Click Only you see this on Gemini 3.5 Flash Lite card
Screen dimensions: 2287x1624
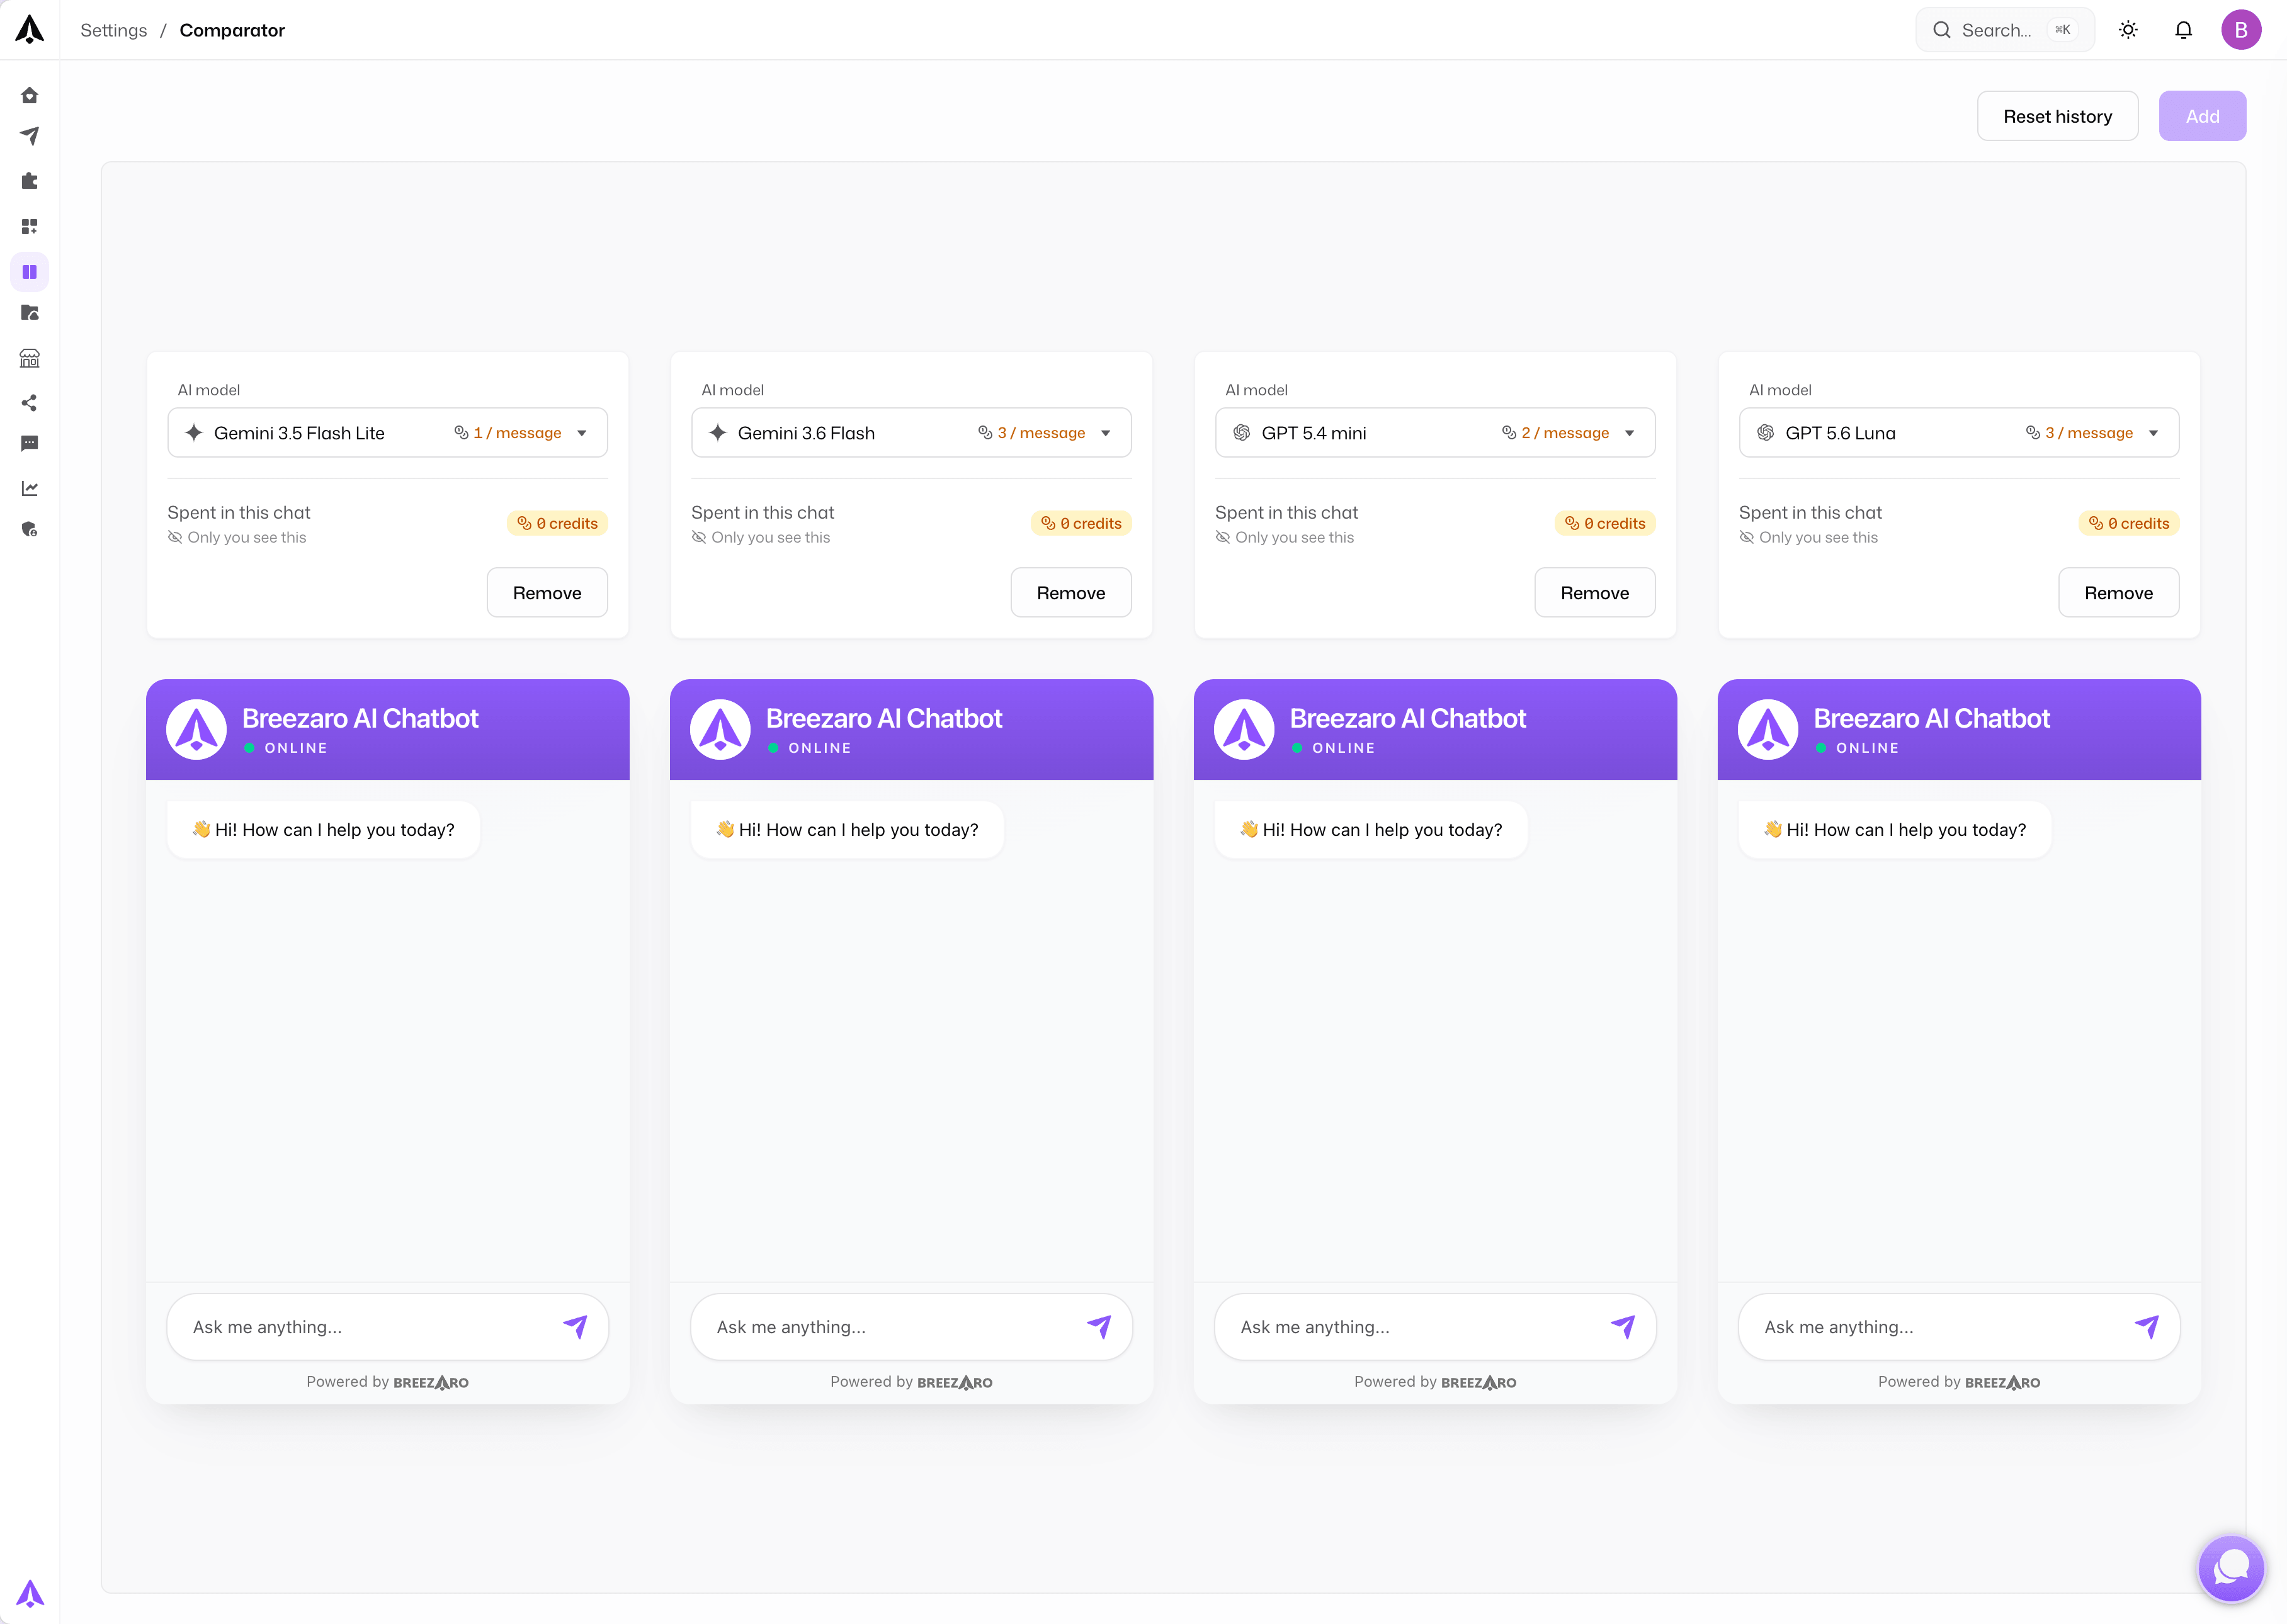click(x=237, y=537)
